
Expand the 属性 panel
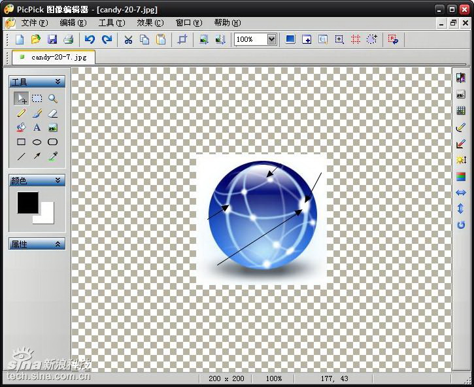point(58,244)
